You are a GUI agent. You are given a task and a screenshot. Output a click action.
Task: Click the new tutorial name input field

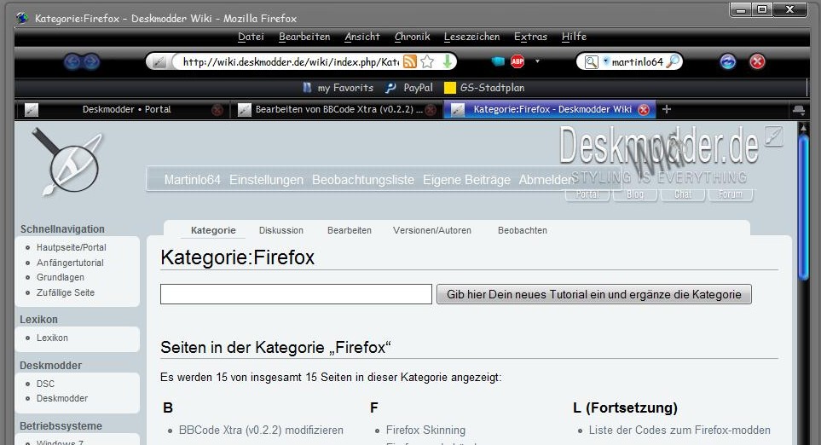[297, 294]
